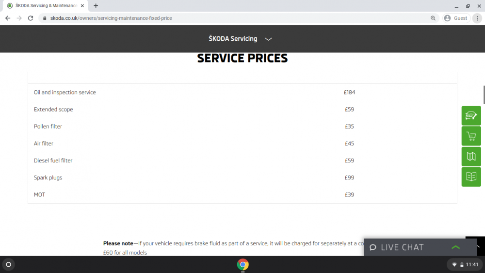The width and height of the screenshot is (485, 273).
Task: Restore the browser window size
Action: 468,6
